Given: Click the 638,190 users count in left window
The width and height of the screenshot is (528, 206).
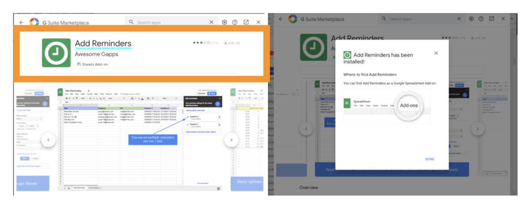Looking at the screenshot, I should [x=232, y=43].
